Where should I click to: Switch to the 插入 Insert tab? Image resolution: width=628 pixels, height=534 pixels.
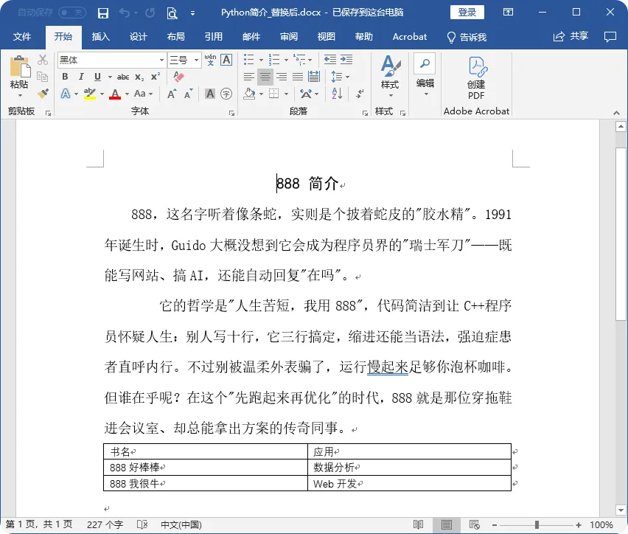100,37
